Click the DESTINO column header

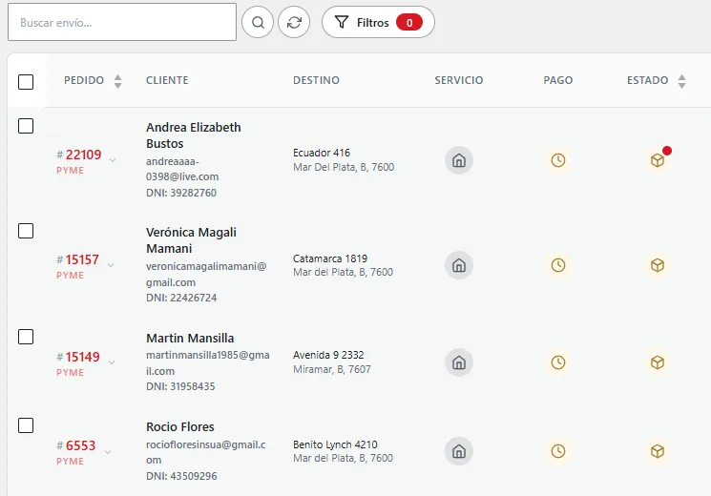316,80
